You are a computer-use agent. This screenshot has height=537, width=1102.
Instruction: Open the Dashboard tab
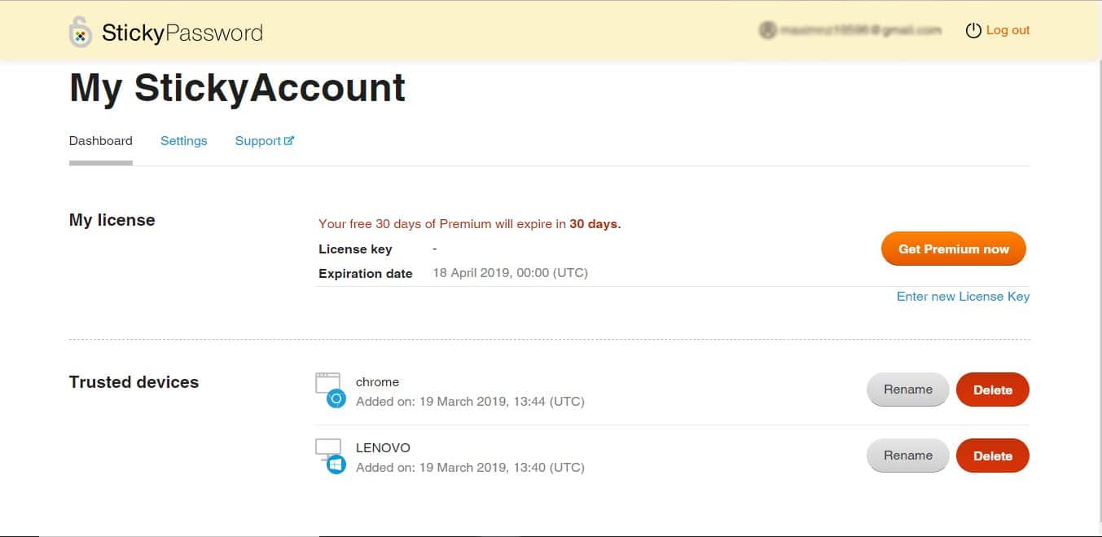point(101,141)
